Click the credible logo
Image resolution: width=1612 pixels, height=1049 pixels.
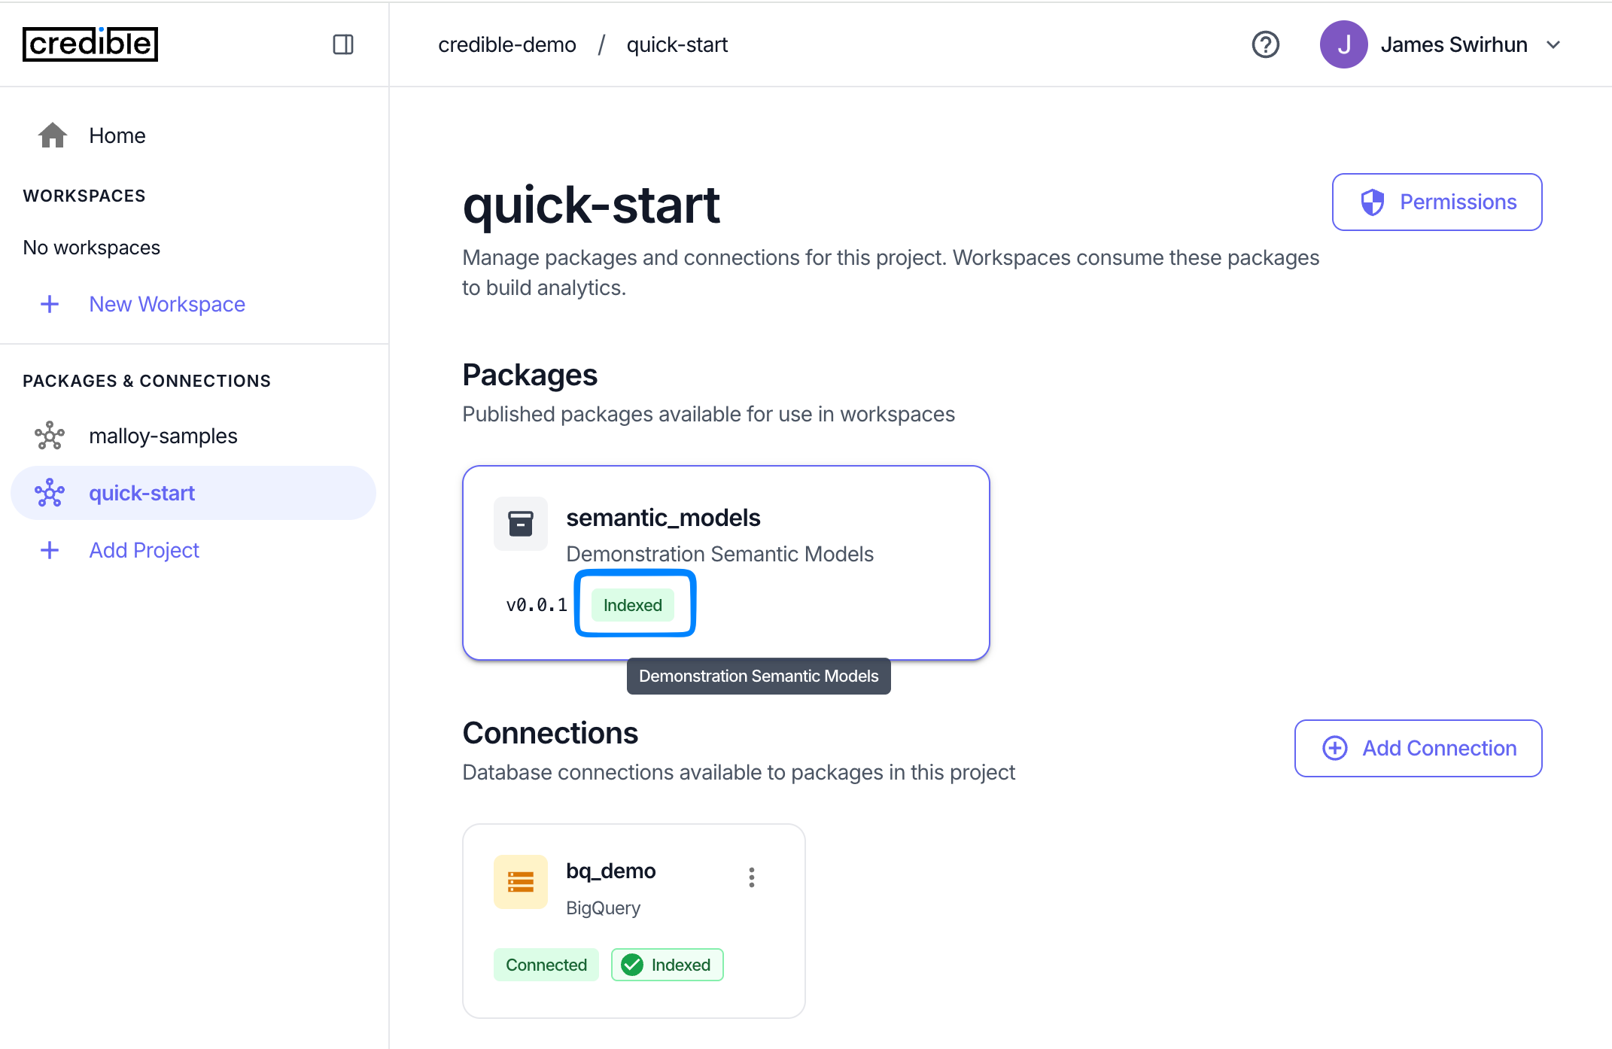click(90, 44)
